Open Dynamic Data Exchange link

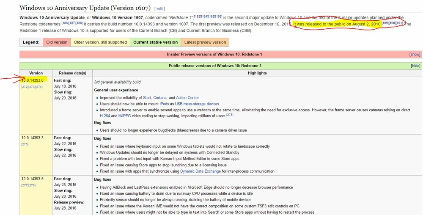[200, 171]
